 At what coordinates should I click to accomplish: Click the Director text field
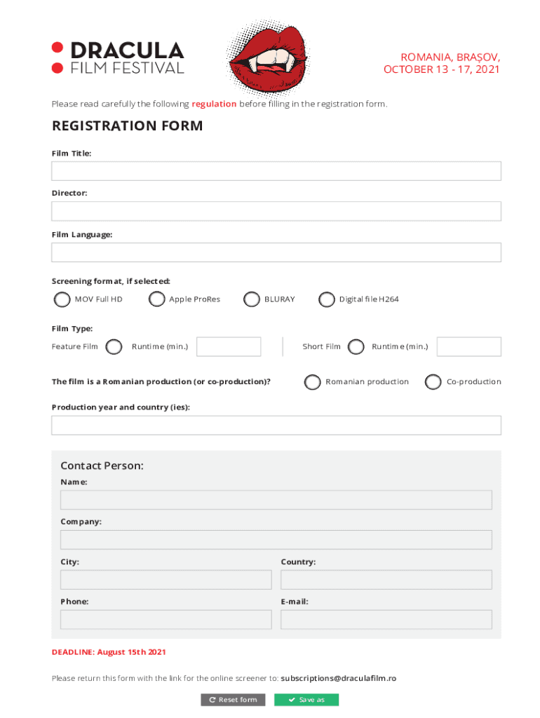click(x=276, y=211)
